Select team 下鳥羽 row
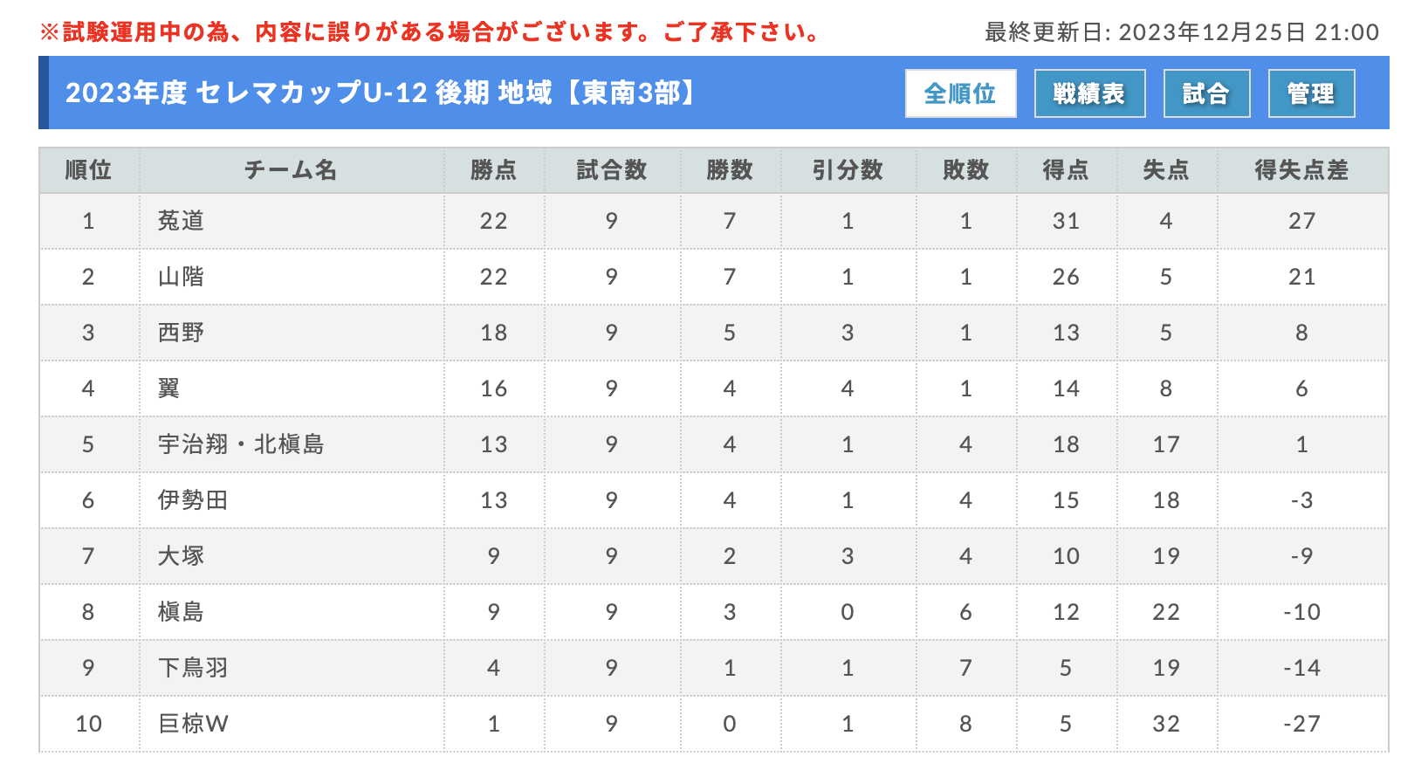 [714, 668]
